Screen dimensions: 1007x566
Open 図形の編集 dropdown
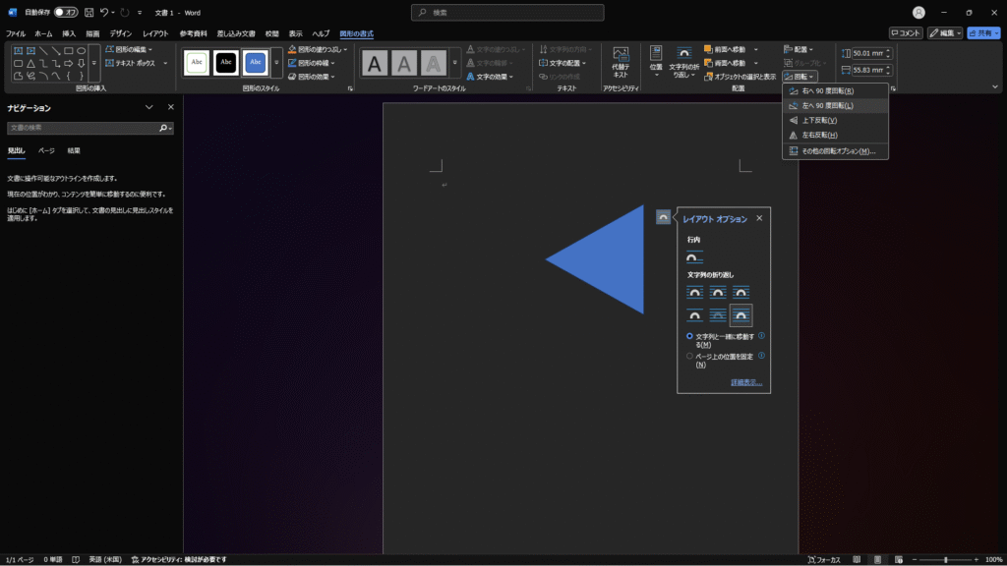(x=129, y=49)
